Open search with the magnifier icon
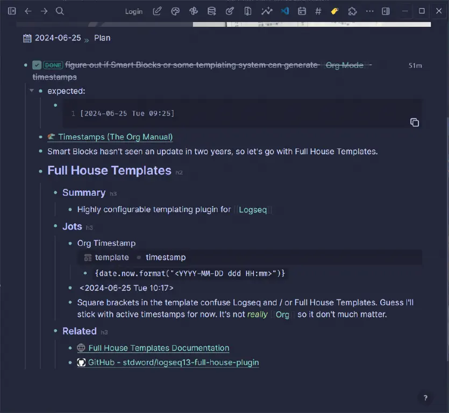The image size is (449, 413). click(x=60, y=11)
